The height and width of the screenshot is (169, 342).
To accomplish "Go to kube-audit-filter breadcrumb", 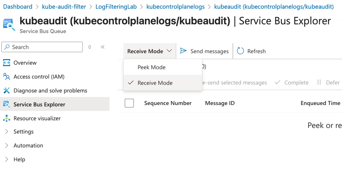I will coord(63,7).
